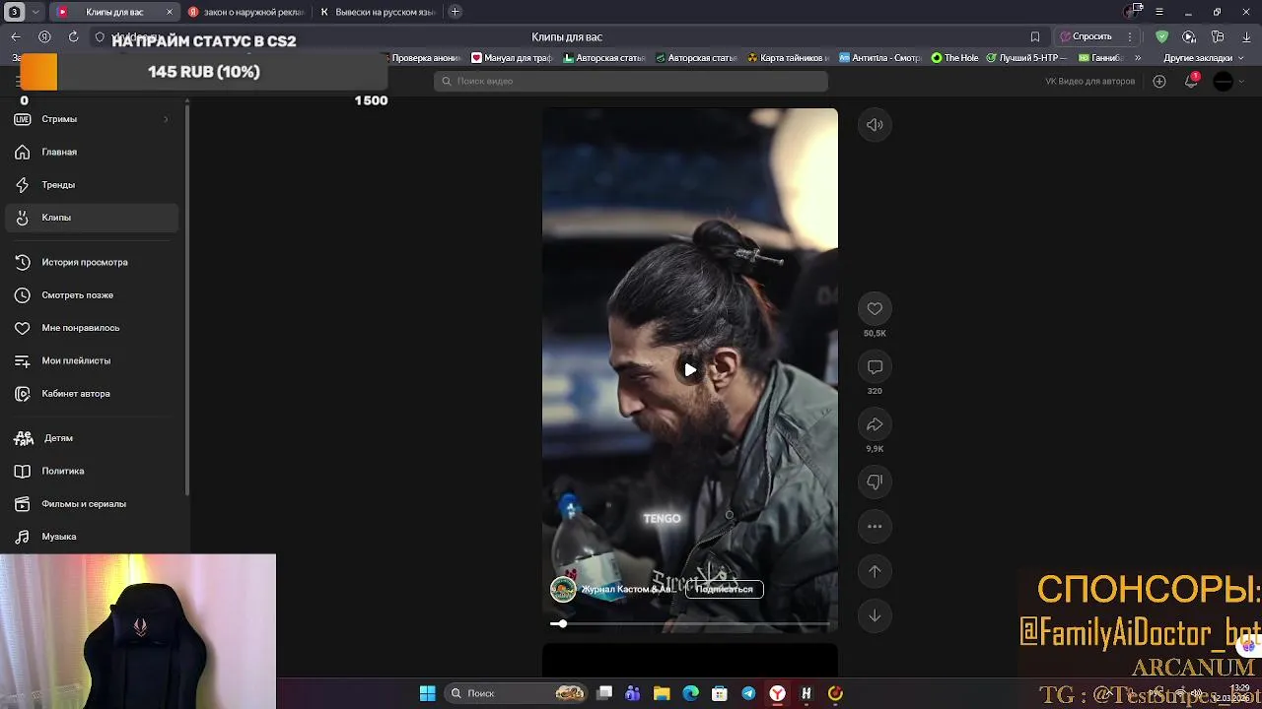Bookmark this page icon
Screen dimensions: 1262x709
pyautogui.click(x=1034, y=36)
